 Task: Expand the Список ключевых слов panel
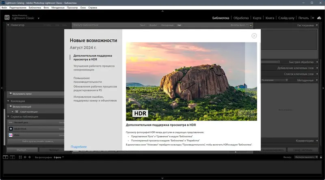point(317,74)
